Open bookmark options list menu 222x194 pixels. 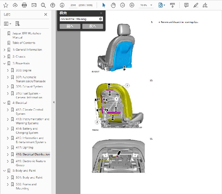tap(8, 24)
